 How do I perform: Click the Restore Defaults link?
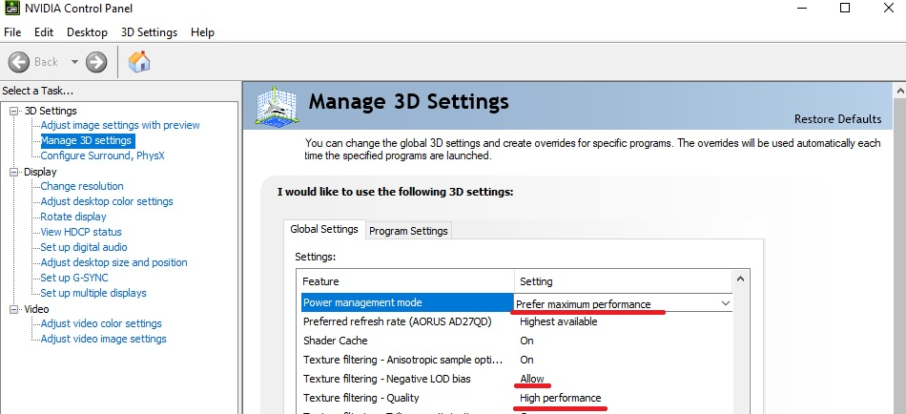click(837, 119)
